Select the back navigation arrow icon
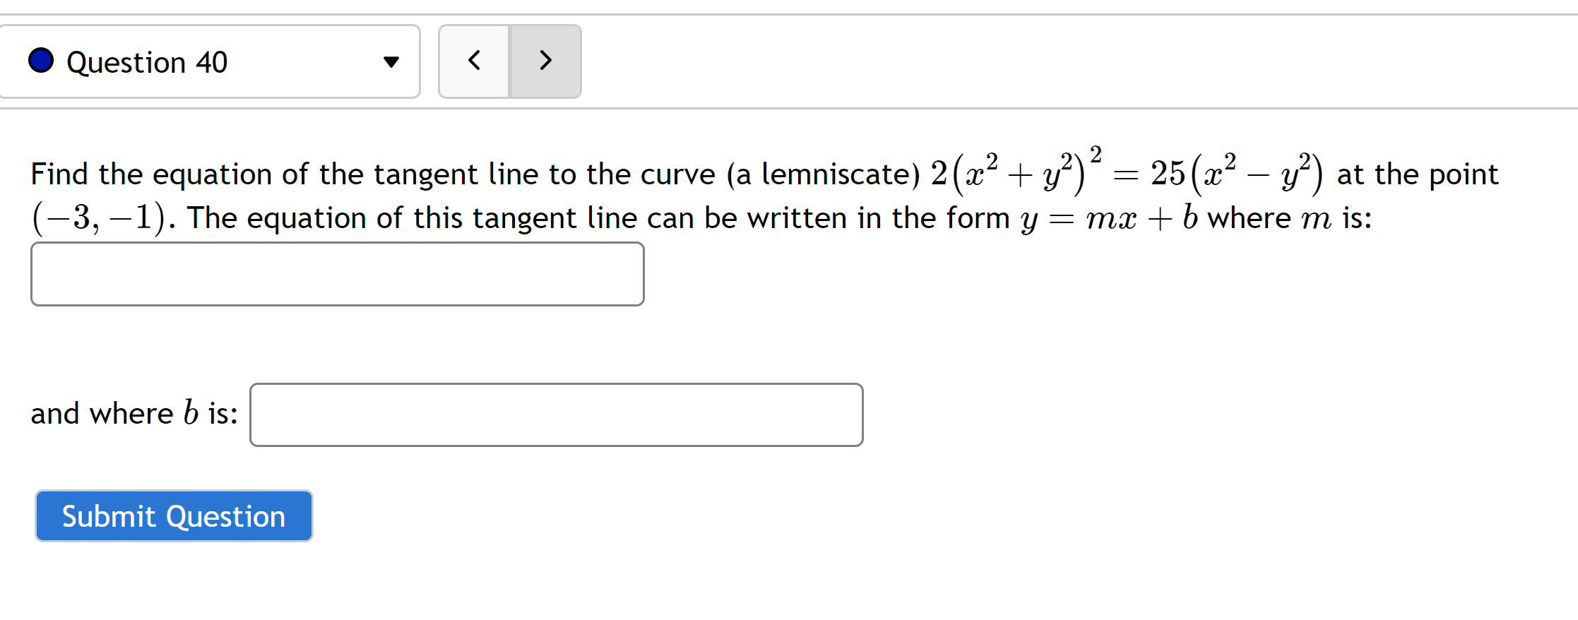Image resolution: width=1578 pixels, height=620 pixels. click(x=473, y=61)
